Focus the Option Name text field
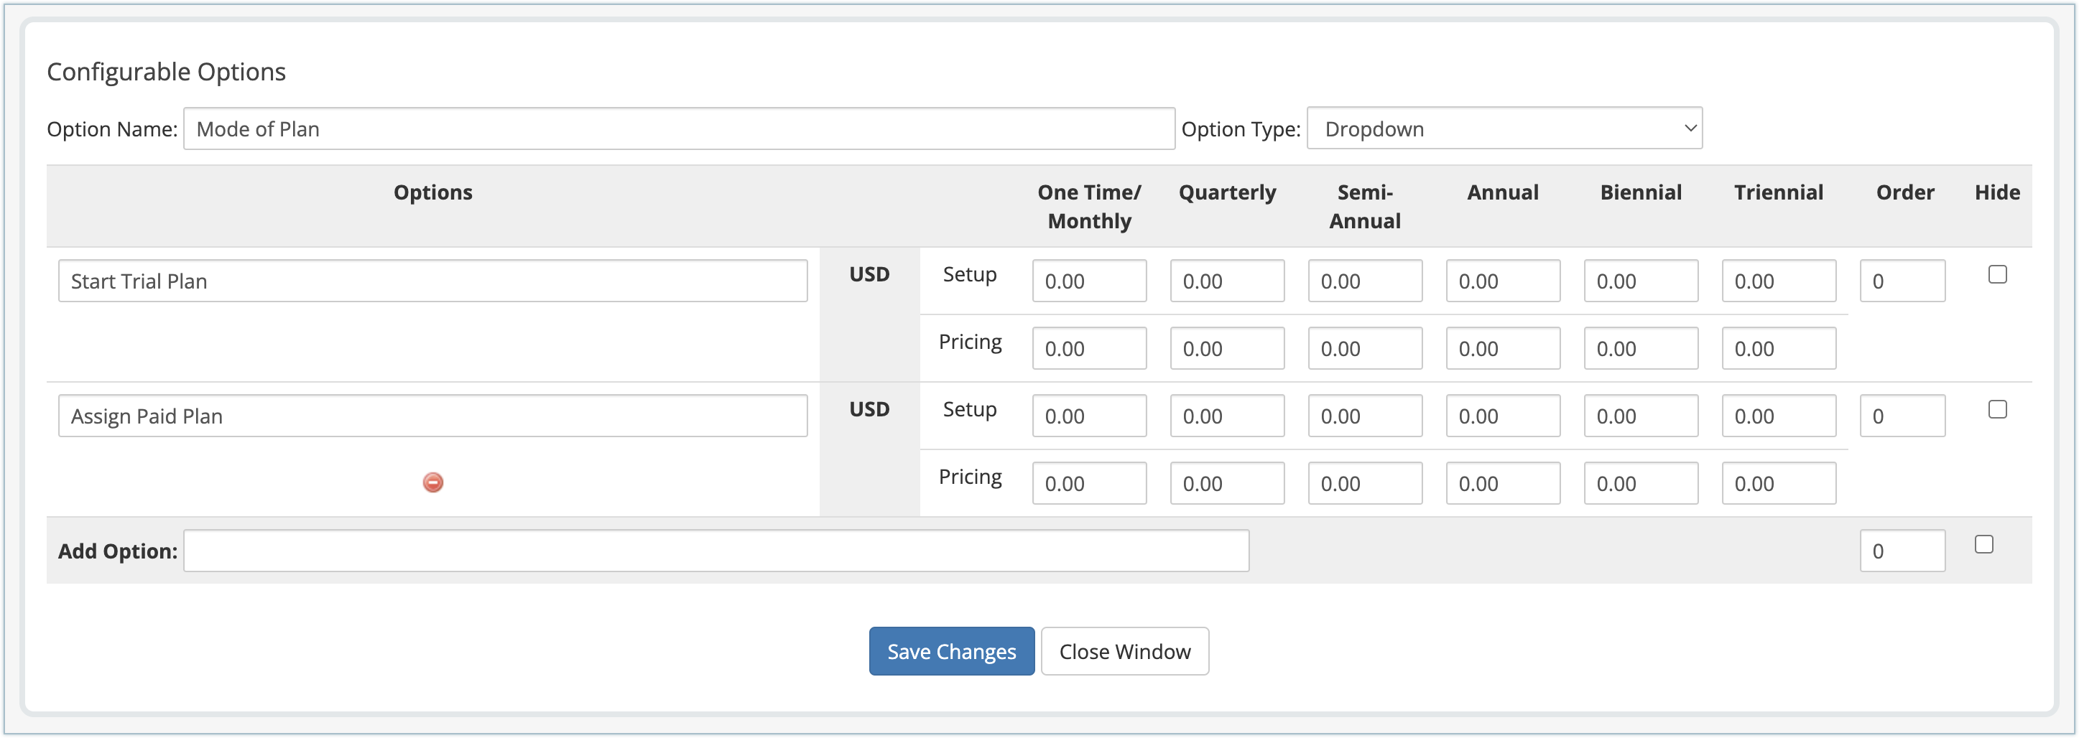This screenshot has width=2079, height=738. pyautogui.click(x=678, y=129)
